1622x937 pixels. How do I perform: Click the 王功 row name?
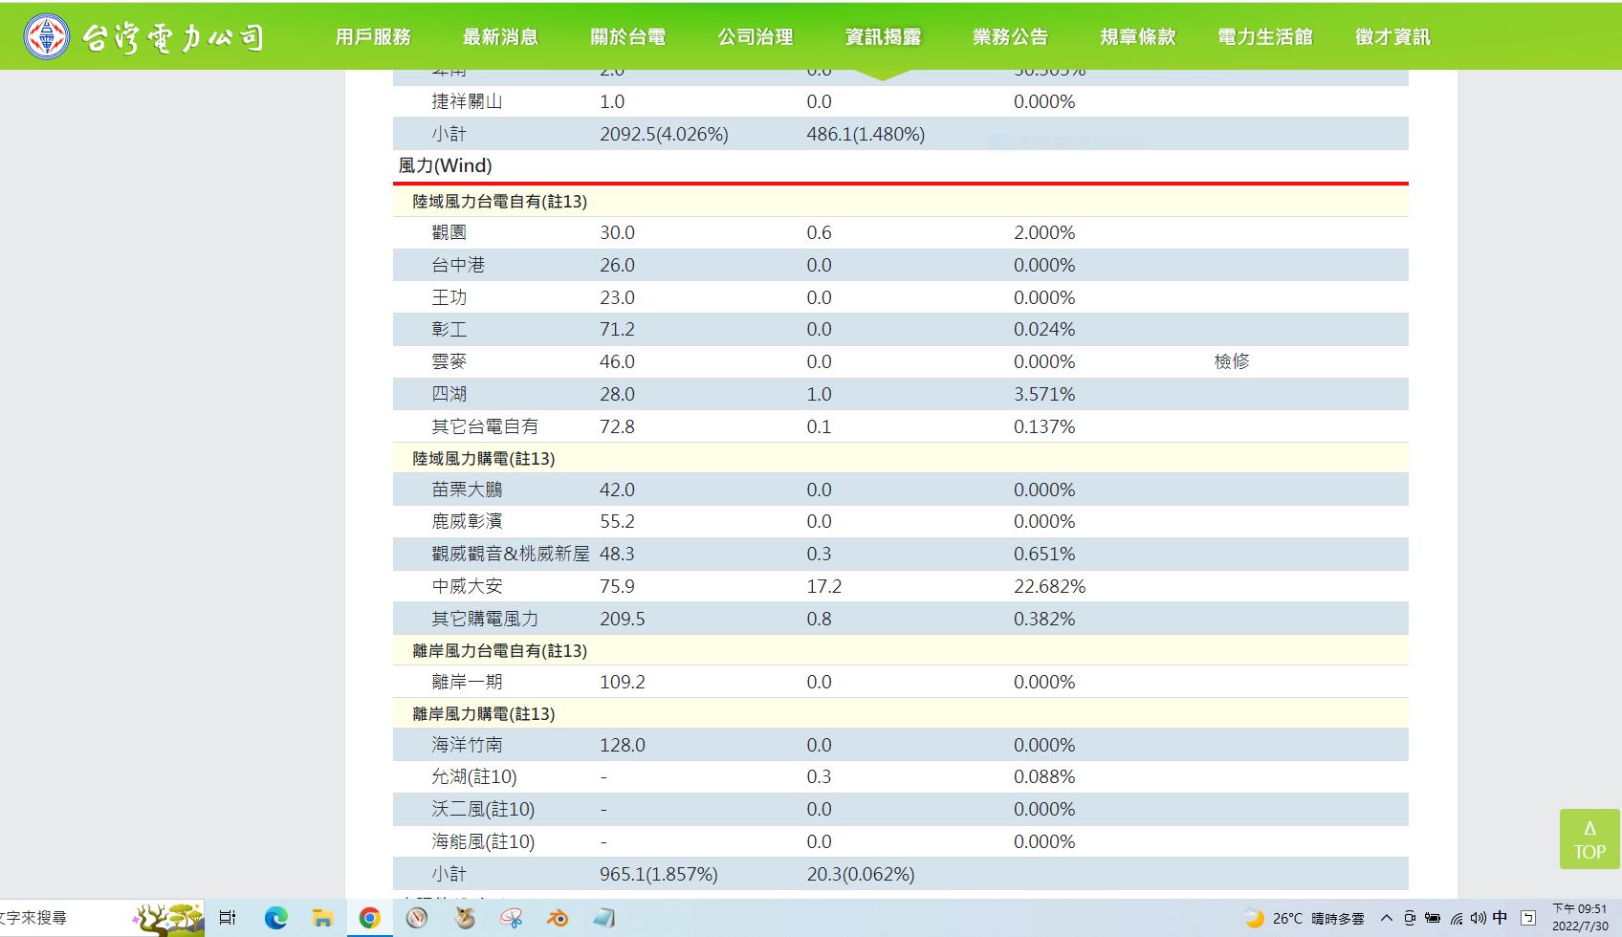click(449, 297)
